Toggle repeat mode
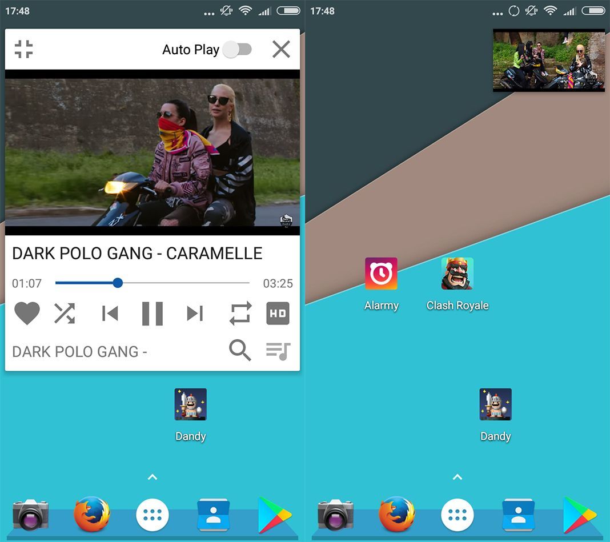Screen dimensions: 610x542 [x=240, y=314]
